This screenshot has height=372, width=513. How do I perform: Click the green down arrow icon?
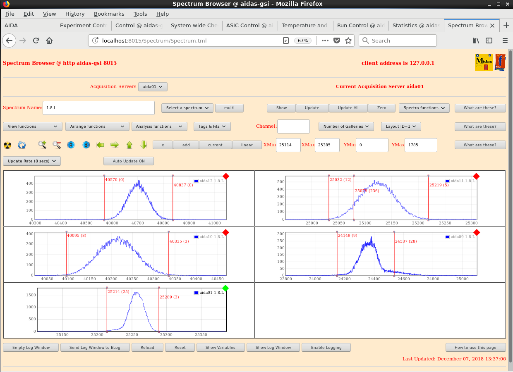(144, 145)
